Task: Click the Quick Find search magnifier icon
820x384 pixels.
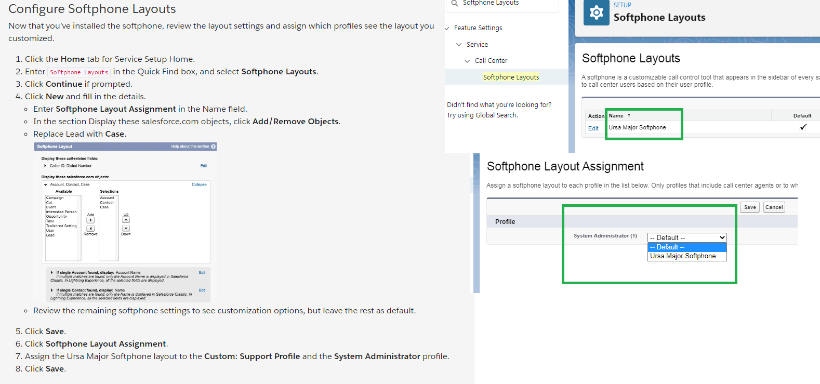Action: pyautogui.click(x=455, y=3)
